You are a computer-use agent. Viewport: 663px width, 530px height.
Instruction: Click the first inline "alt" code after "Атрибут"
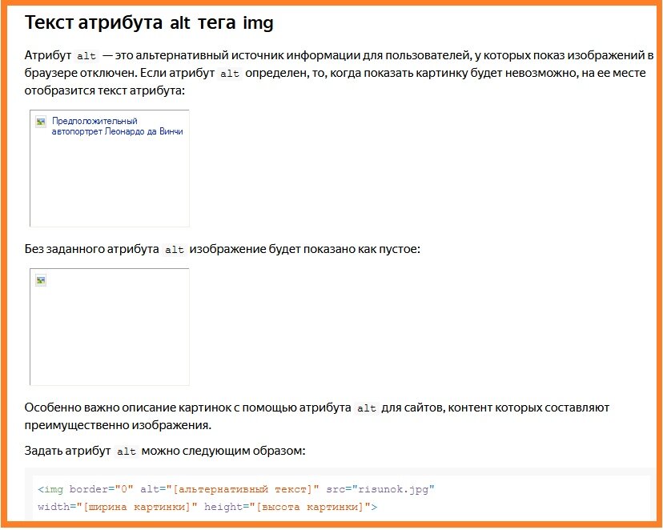click(x=86, y=56)
